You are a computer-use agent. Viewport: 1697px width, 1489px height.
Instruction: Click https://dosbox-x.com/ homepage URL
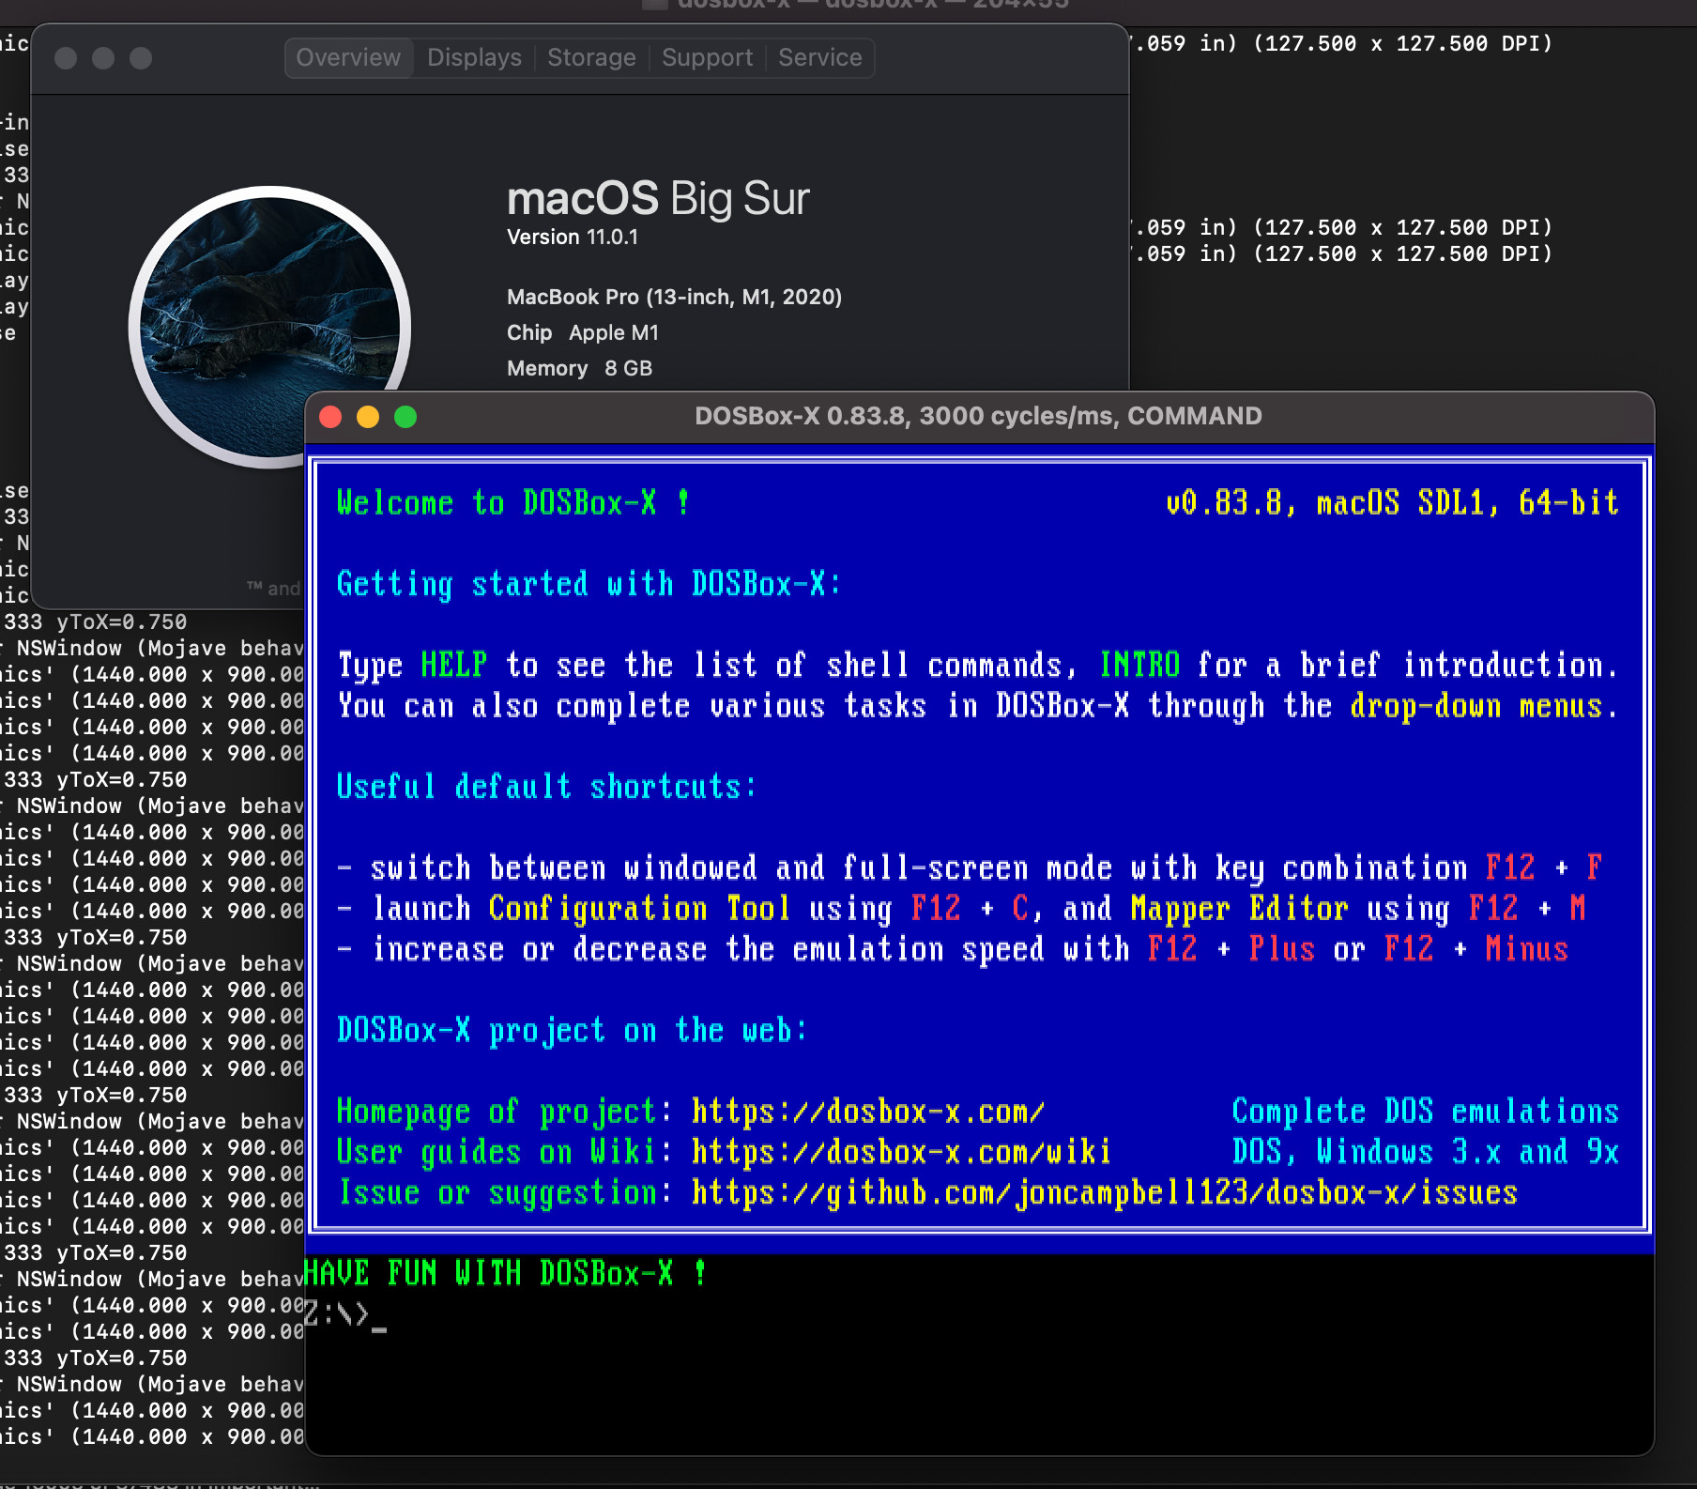(868, 1112)
